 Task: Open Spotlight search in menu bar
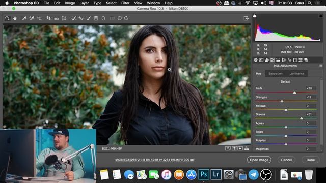[310, 3]
